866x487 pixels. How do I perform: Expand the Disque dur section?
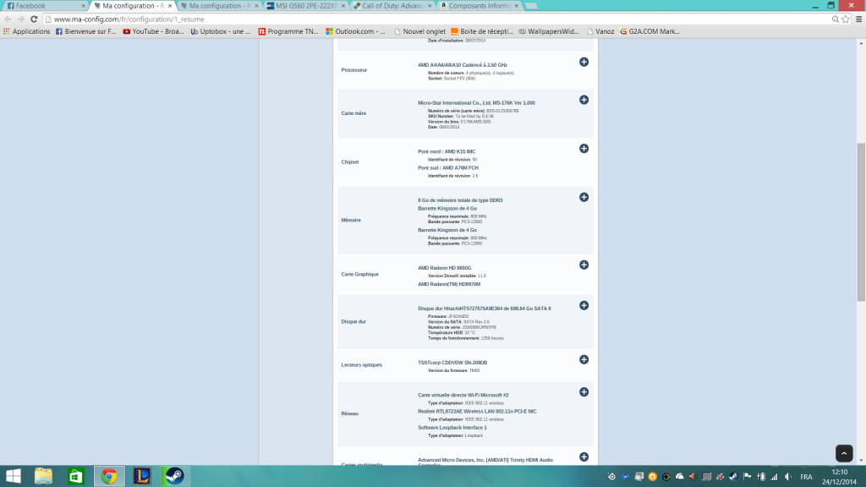[584, 305]
